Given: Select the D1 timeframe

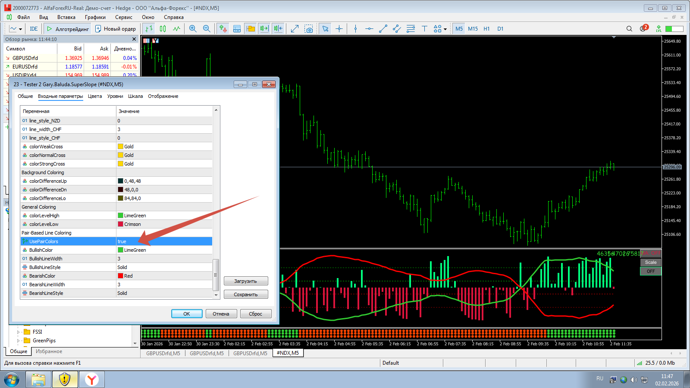Looking at the screenshot, I should (x=500, y=29).
